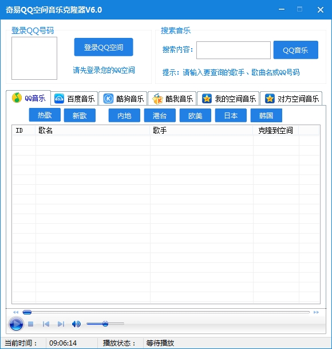The width and height of the screenshot is (332, 349).
Task: Click the fast-forward double-arrow icon
Action: point(316,312)
